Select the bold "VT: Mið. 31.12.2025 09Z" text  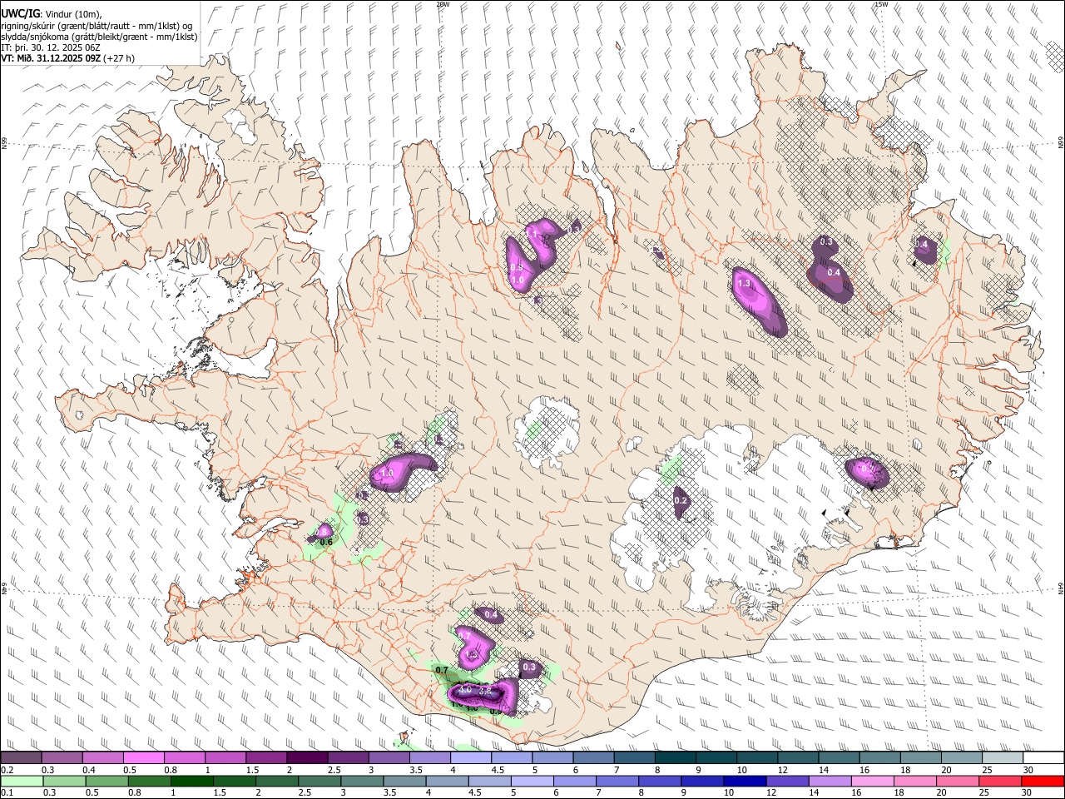(51, 58)
